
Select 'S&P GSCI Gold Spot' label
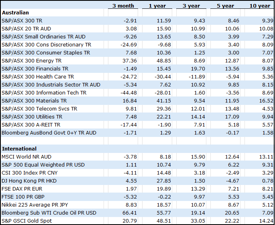click(x=26, y=221)
